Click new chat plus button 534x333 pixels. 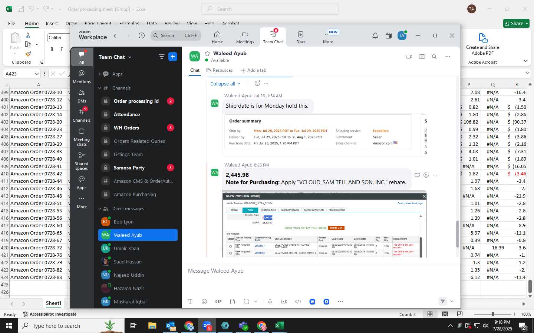(173, 57)
